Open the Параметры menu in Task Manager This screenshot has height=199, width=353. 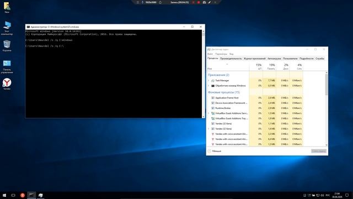tap(221, 54)
